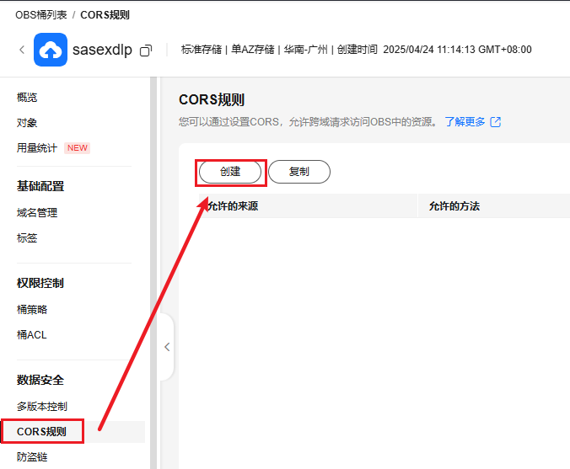The width and height of the screenshot is (570, 469).
Task: Collapse the sidebar with the chevron handle
Action: point(166,347)
